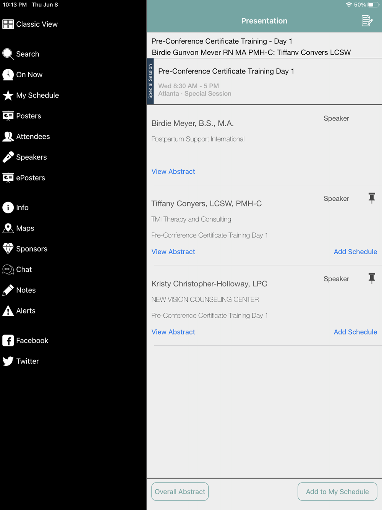Open Classic View menu label
This screenshot has height=510, width=382.
(37, 24)
